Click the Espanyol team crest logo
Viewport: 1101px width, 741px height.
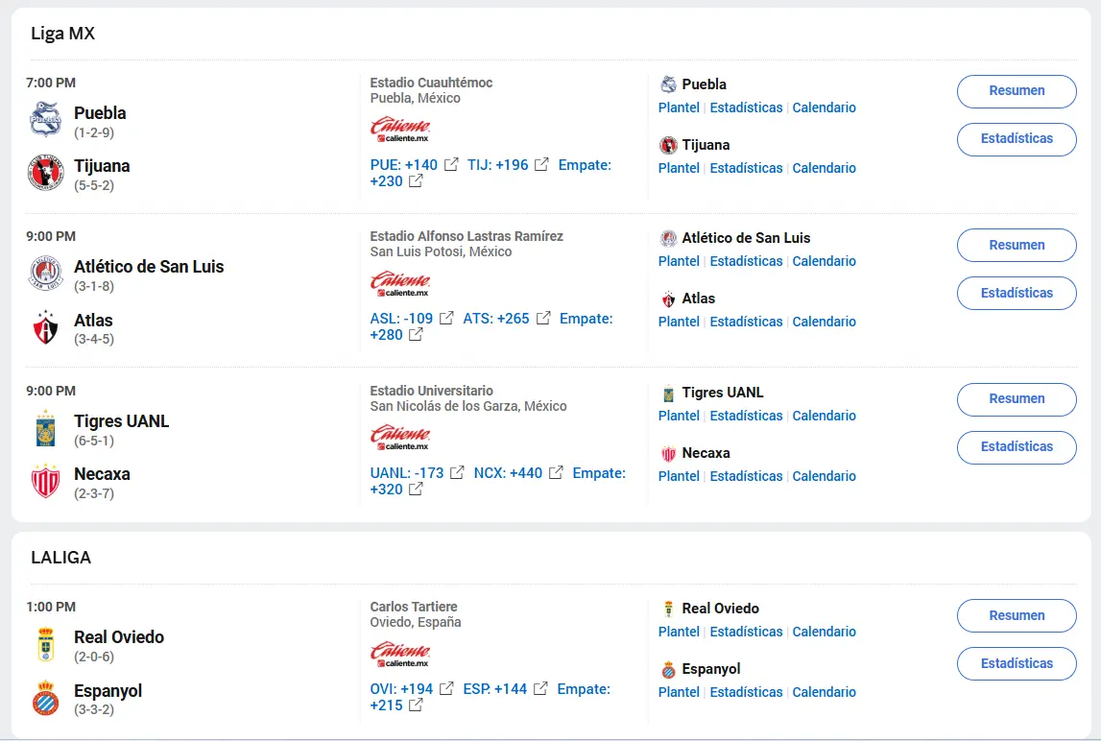(x=46, y=698)
